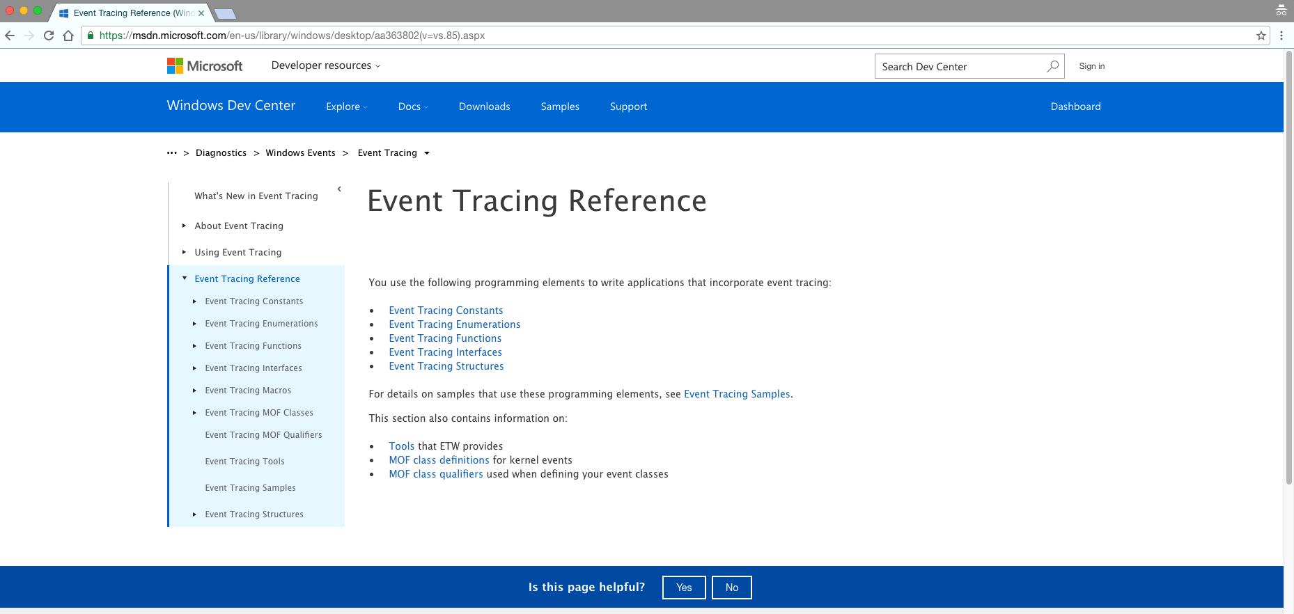Screen dimensions: 1294x614
Task: Open the Downloads tab in navigation
Action: [x=485, y=107]
